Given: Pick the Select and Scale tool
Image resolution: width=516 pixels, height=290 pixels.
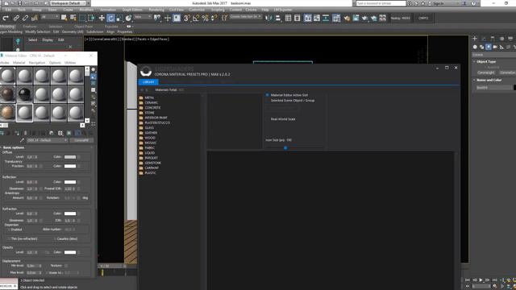Looking at the screenshot, I should [x=119, y=18].
